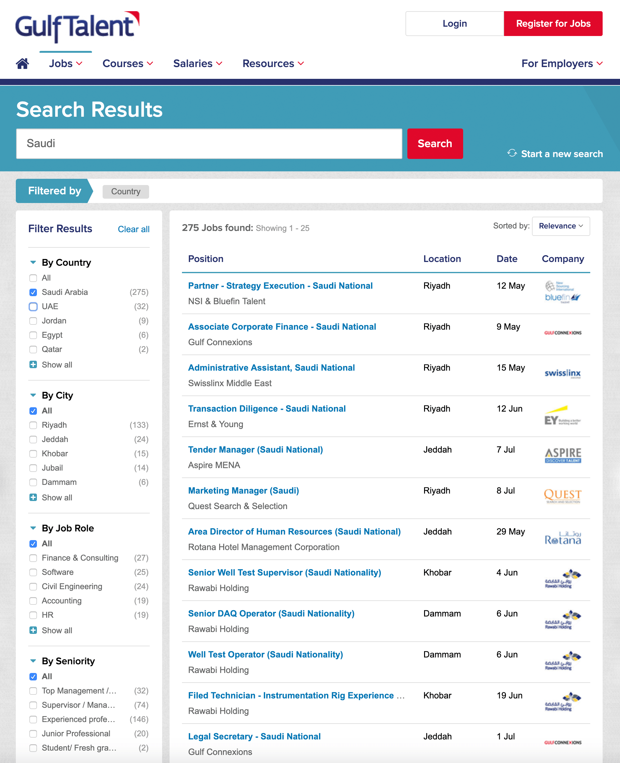Click the Clear all filters link
This screenshot has width=620, height=763.
tap(134, 229)
